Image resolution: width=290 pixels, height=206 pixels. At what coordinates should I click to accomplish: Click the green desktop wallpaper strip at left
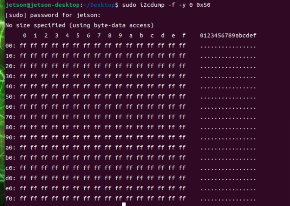2,103
